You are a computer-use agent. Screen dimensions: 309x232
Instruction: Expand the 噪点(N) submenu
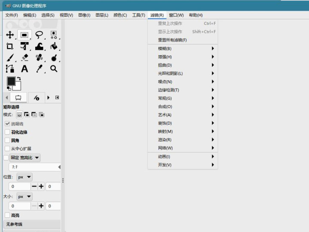[x=183, y=81]
